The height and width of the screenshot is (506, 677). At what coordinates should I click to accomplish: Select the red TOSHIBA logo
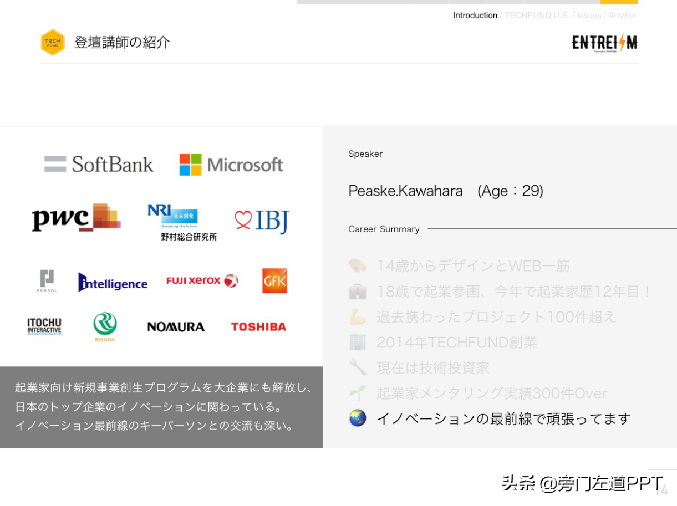(258, 327)
